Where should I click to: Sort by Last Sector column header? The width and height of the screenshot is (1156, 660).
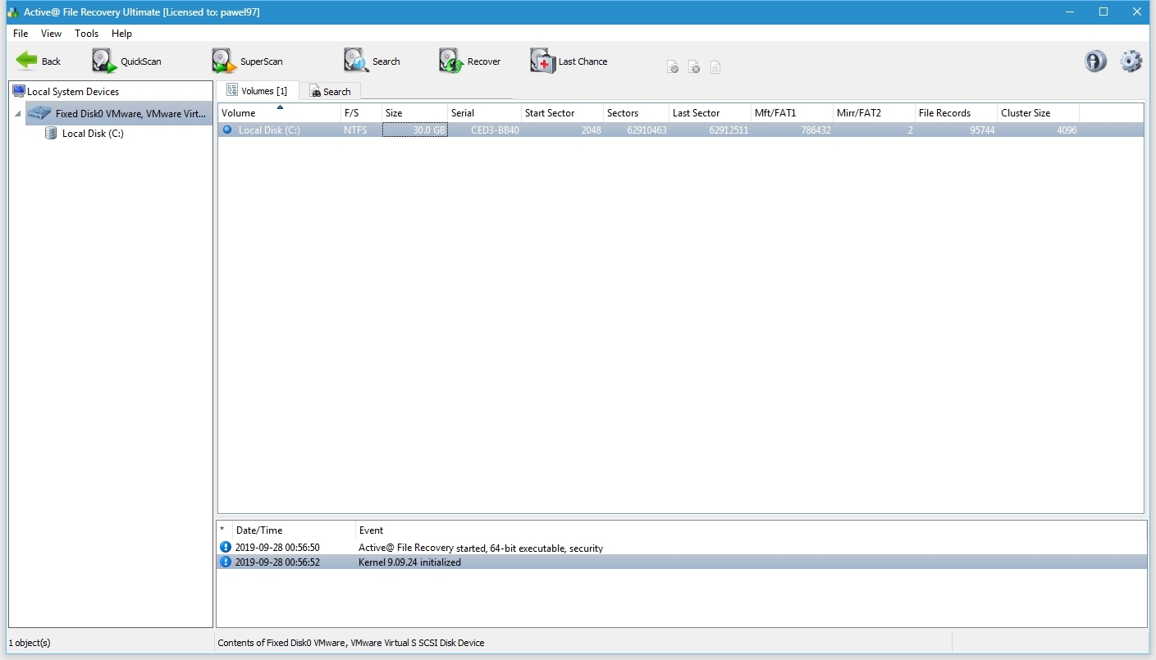tap(710, 113)
